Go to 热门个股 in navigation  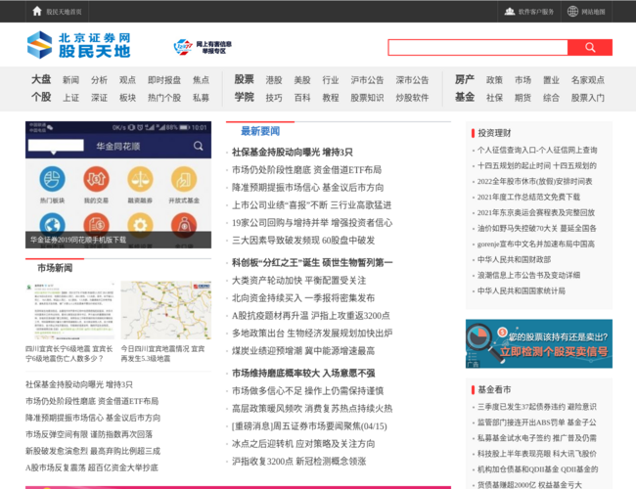pyautogui.click(x=164, y=98)
